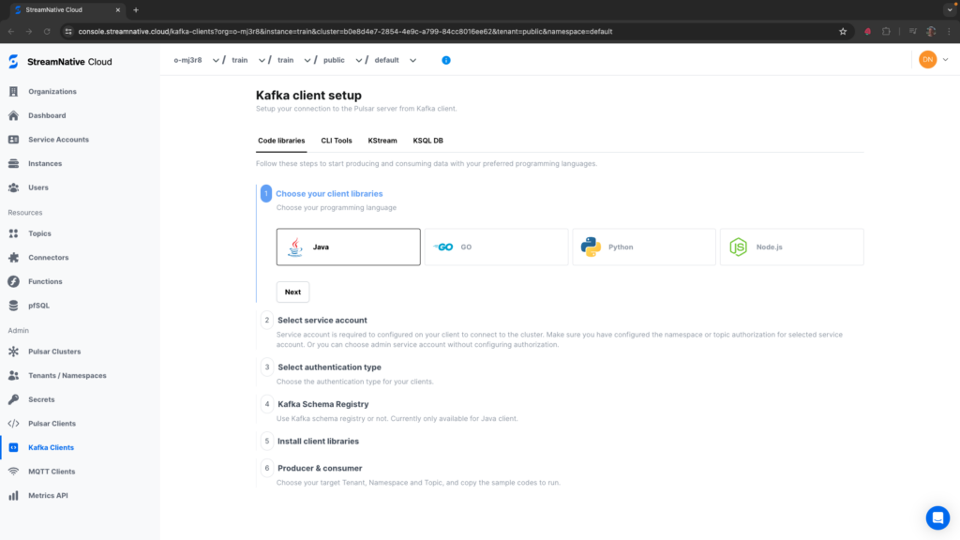960x540 pixels.
Task: Click the chat support bubble icon
Action: (x=937, y=517)
